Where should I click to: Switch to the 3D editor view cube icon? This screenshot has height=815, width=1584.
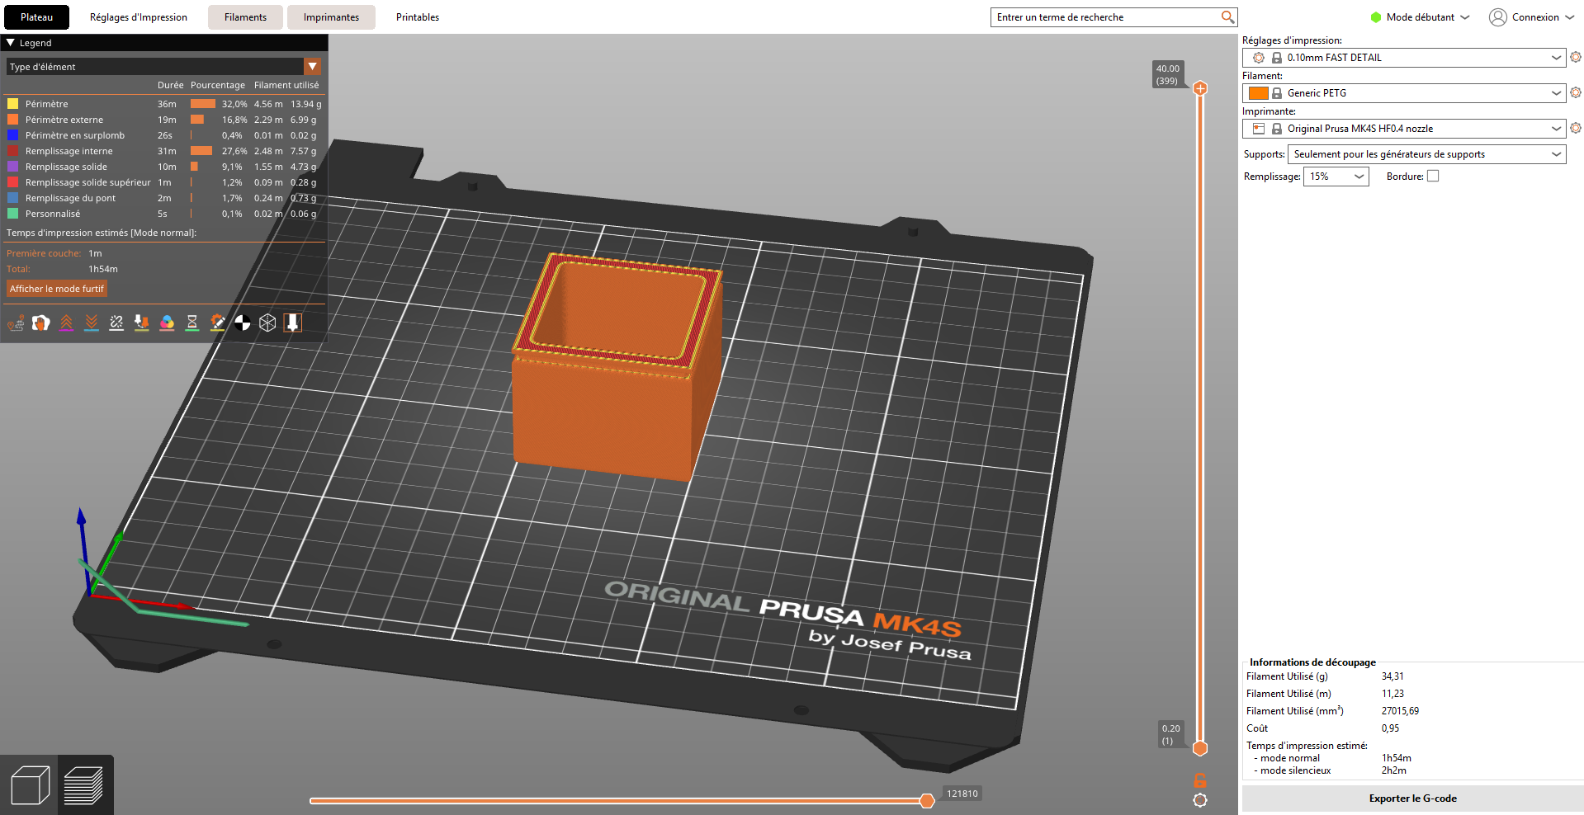pos(30,785)
